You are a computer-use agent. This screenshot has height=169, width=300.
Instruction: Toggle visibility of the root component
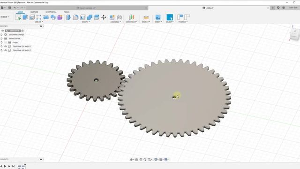(x=2, y=31)
